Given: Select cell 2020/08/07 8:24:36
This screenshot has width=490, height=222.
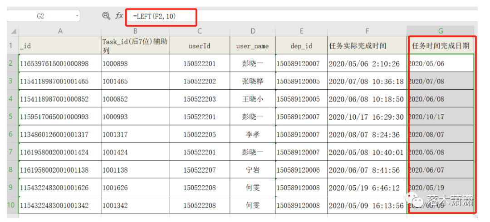Looking at the screenshot, I should point(367,135).
